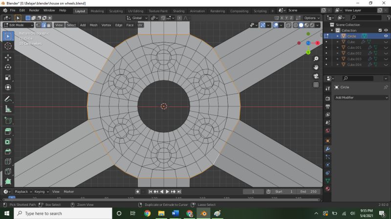
Task: Switch to Modeling workspace tab
Action: (97, 11)
